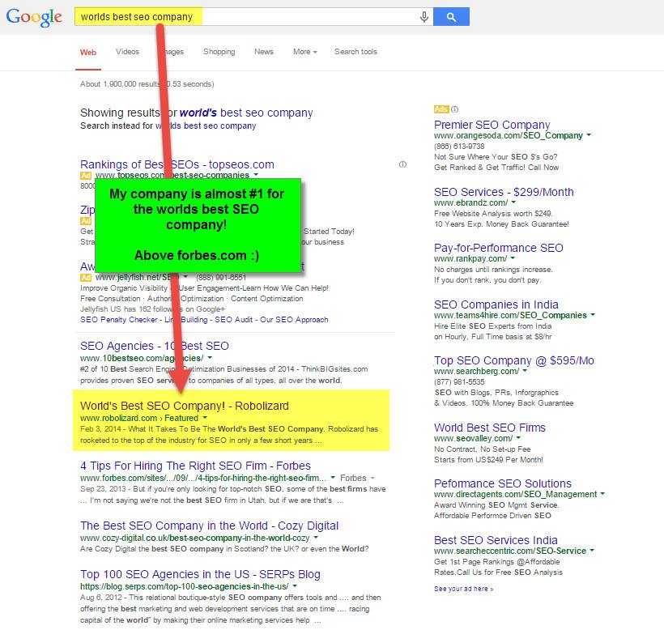Open the 'SEO Penalty Checker' sitelink
Viewport: 664px width, 630px height.
point(118,320)
